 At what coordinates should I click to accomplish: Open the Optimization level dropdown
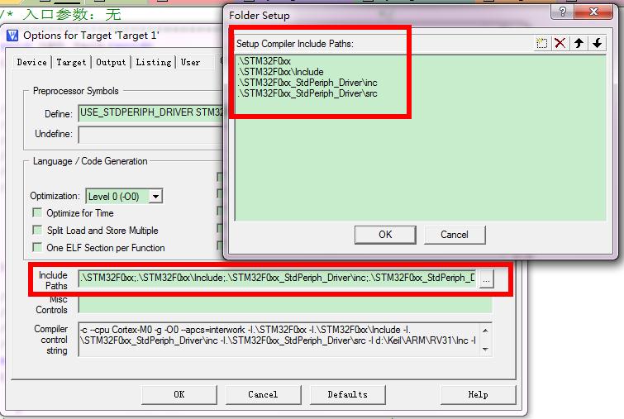(x=156, y=196)
